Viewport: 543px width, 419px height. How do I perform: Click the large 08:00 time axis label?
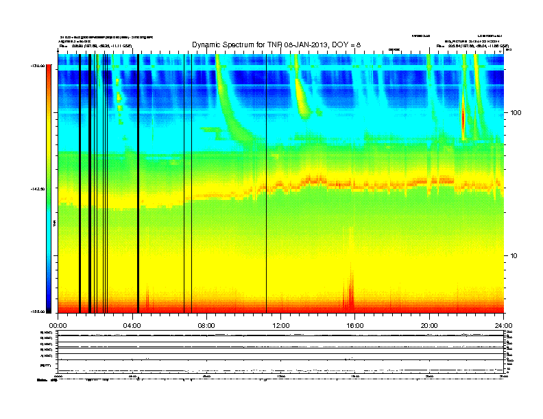point(206,325)
